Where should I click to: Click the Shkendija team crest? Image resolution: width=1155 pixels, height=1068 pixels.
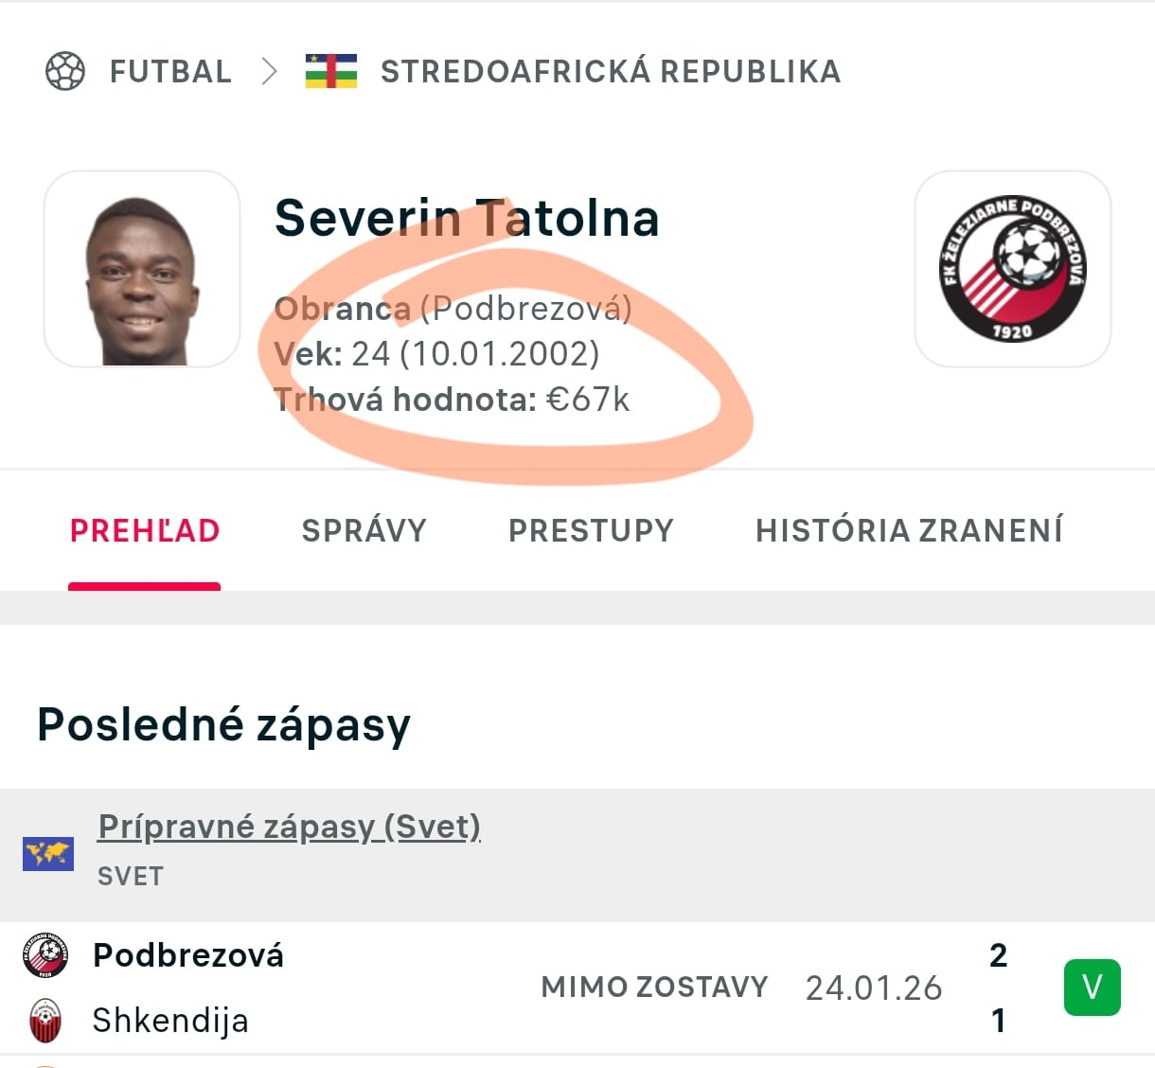(45, 1021)
